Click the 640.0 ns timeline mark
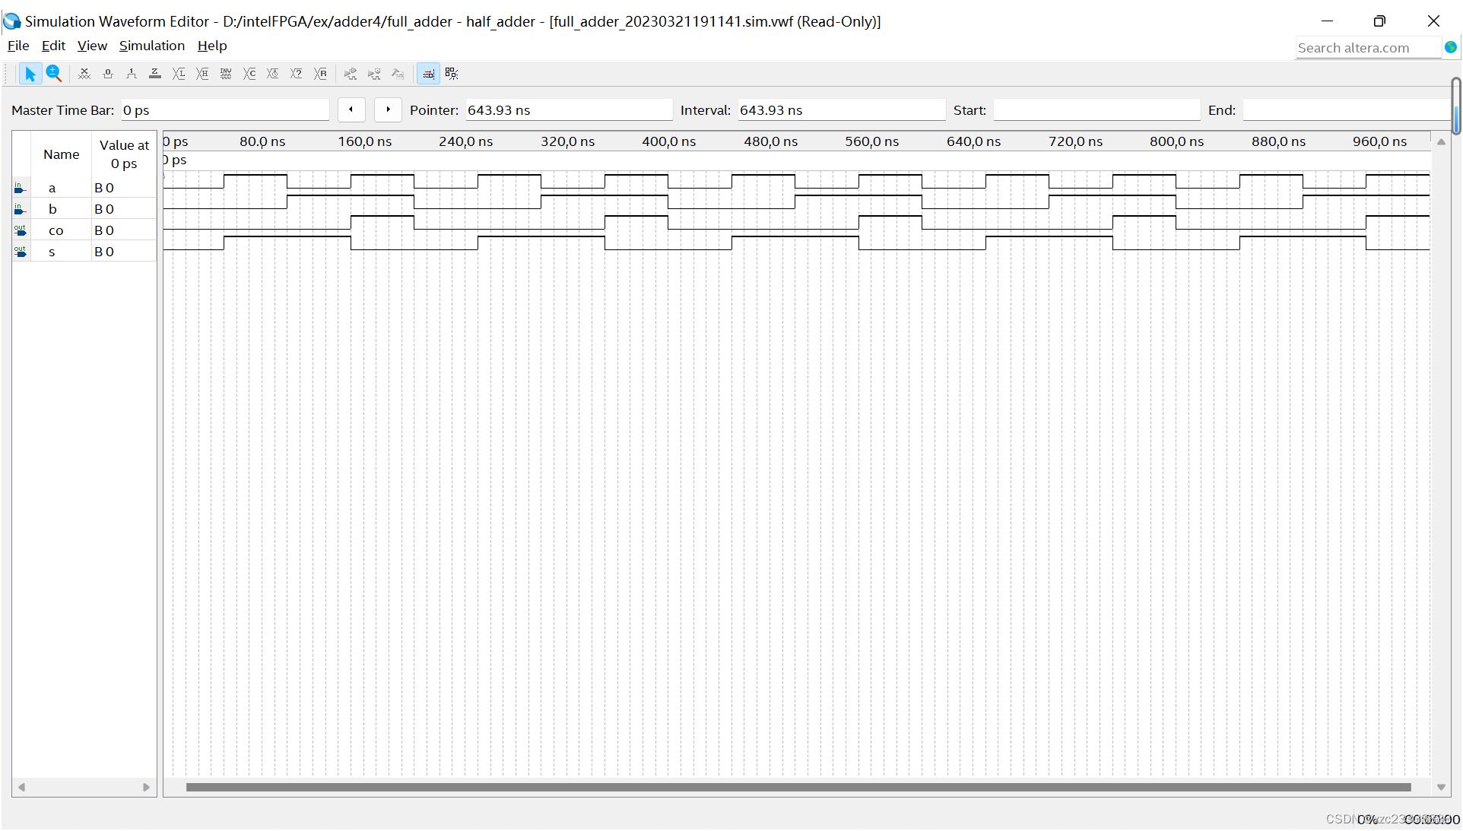 coord(973,141)
